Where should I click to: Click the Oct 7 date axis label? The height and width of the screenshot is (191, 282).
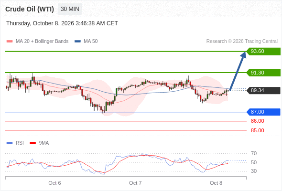coord(135,183)
